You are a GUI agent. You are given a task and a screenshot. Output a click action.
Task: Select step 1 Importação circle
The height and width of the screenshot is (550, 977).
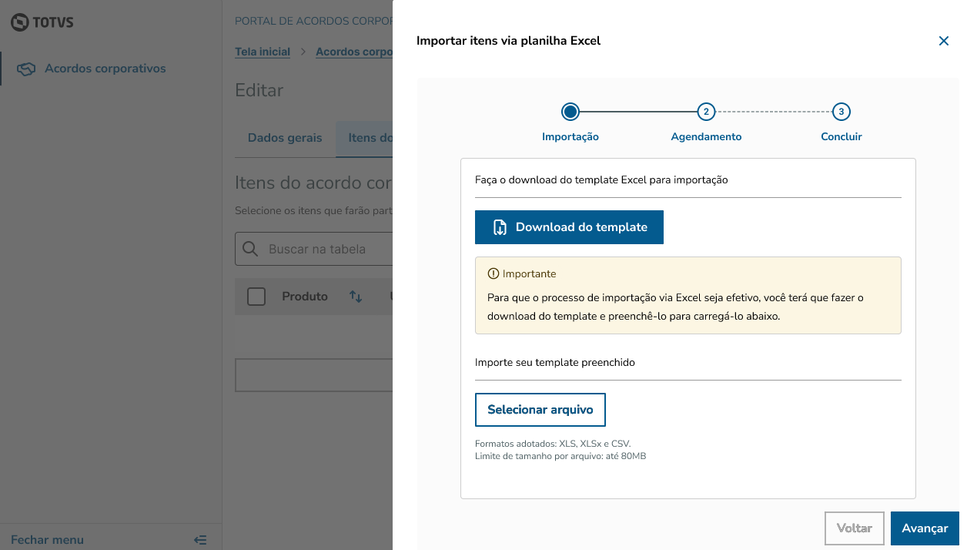click(x=570, y=112)
